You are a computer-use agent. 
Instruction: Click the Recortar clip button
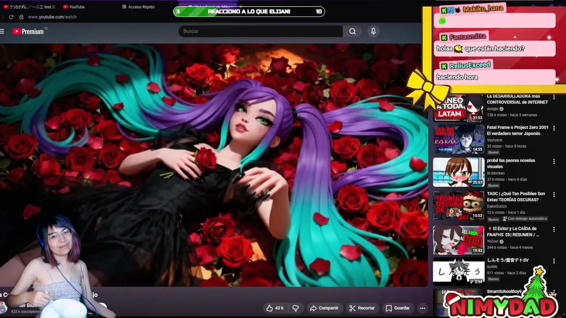[x=362, y=308]
